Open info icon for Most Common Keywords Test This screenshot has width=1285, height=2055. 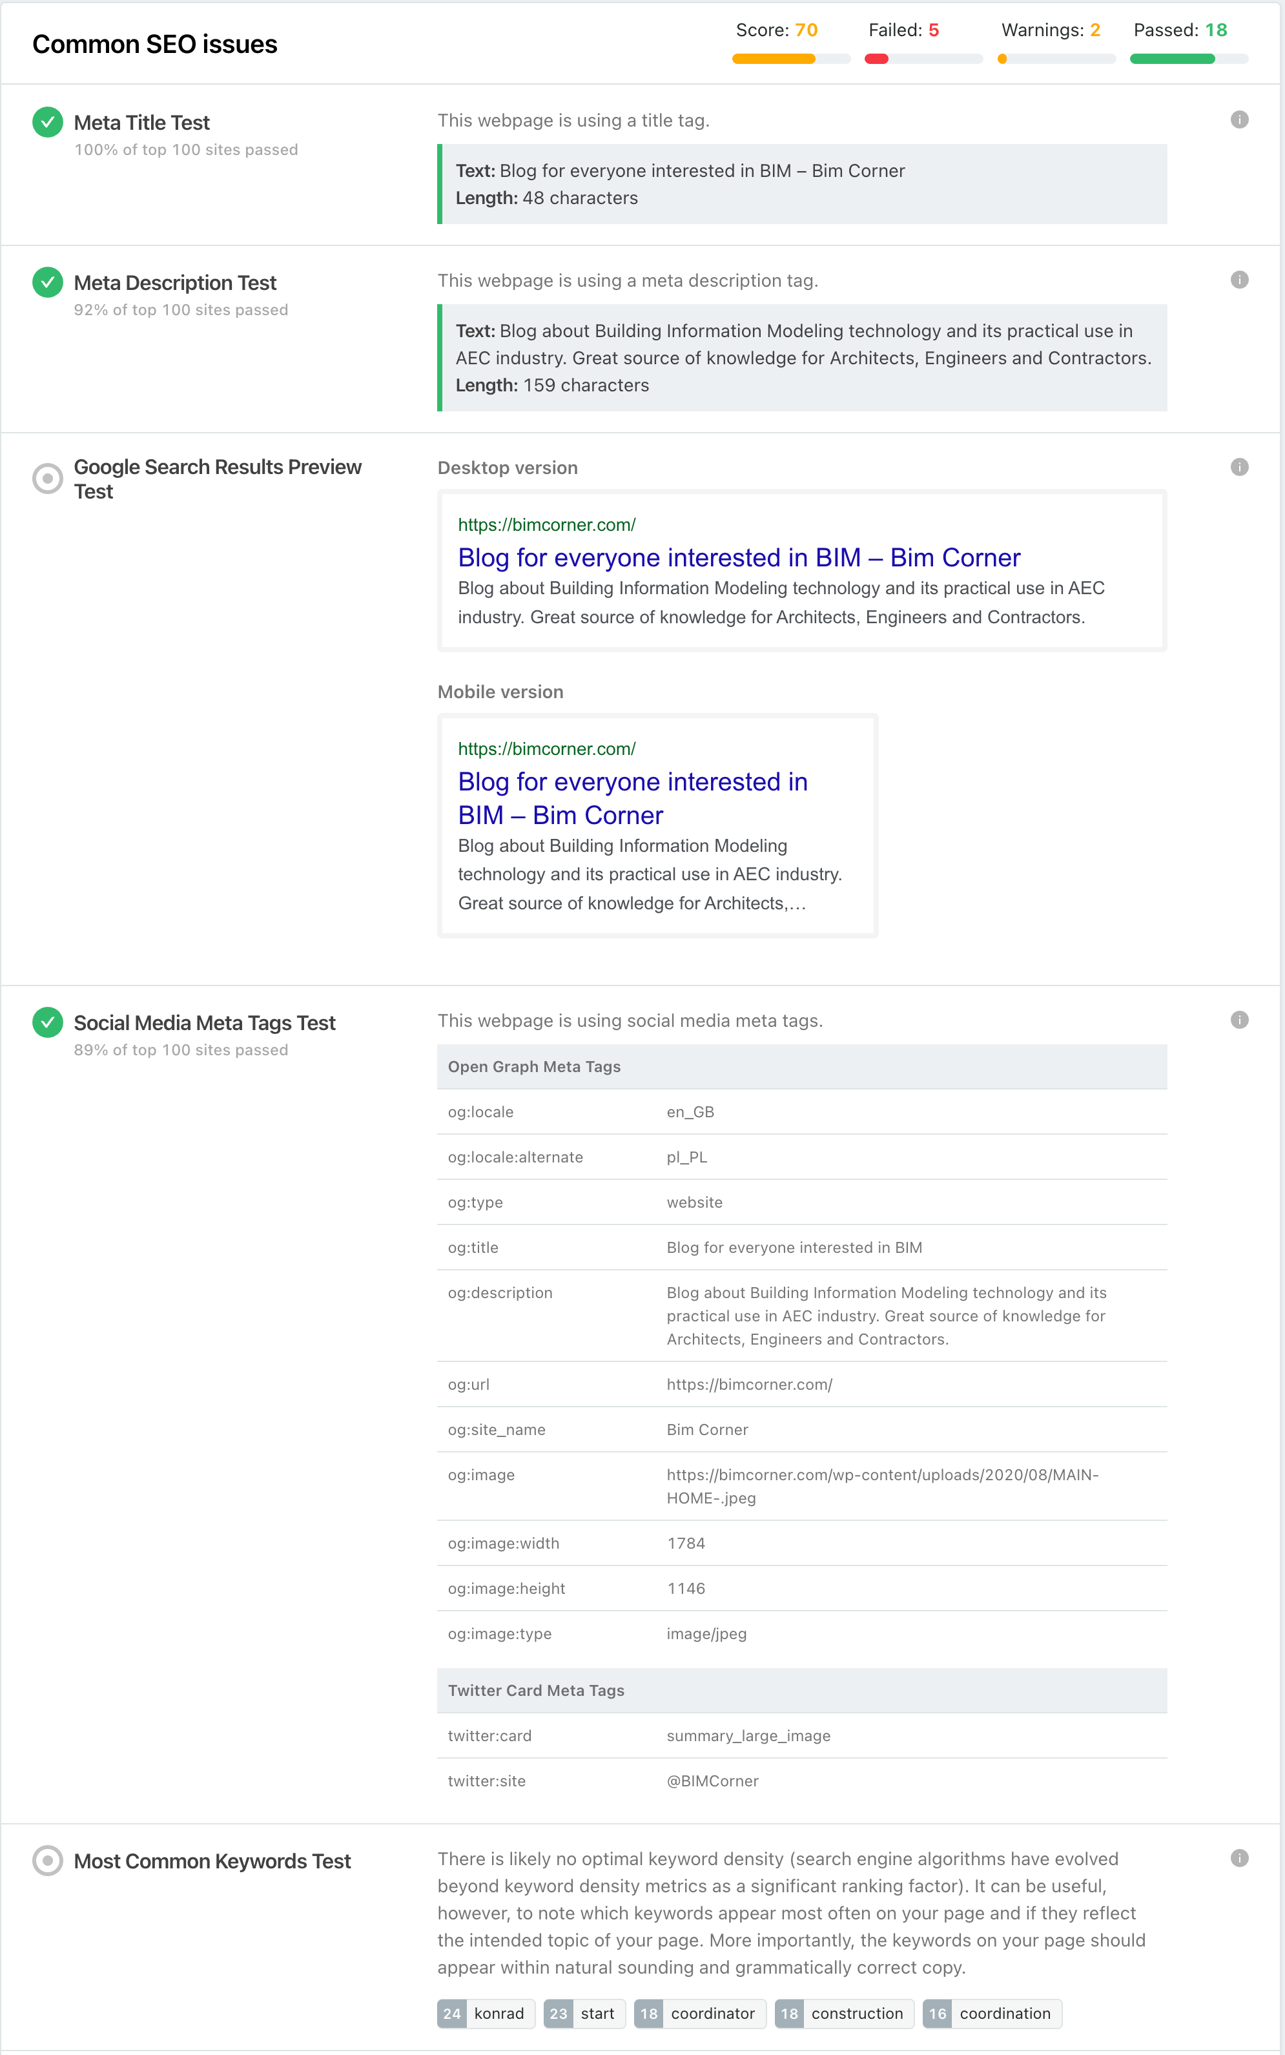pyautogui.click(x=1239, y=1858)
